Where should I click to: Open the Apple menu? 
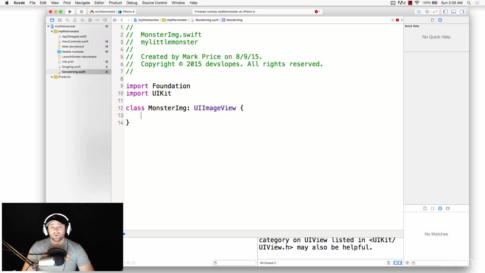[x=7, y=3]
